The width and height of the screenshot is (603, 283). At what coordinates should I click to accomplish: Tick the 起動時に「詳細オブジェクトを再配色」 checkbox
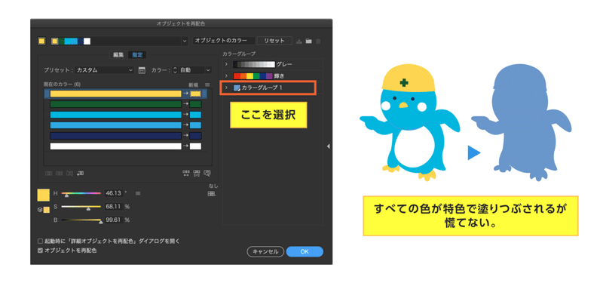pyautogui.click(x=40, y=241)
